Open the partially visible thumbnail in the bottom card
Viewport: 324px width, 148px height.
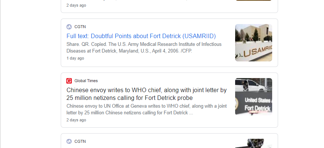(x=254, y=144)
